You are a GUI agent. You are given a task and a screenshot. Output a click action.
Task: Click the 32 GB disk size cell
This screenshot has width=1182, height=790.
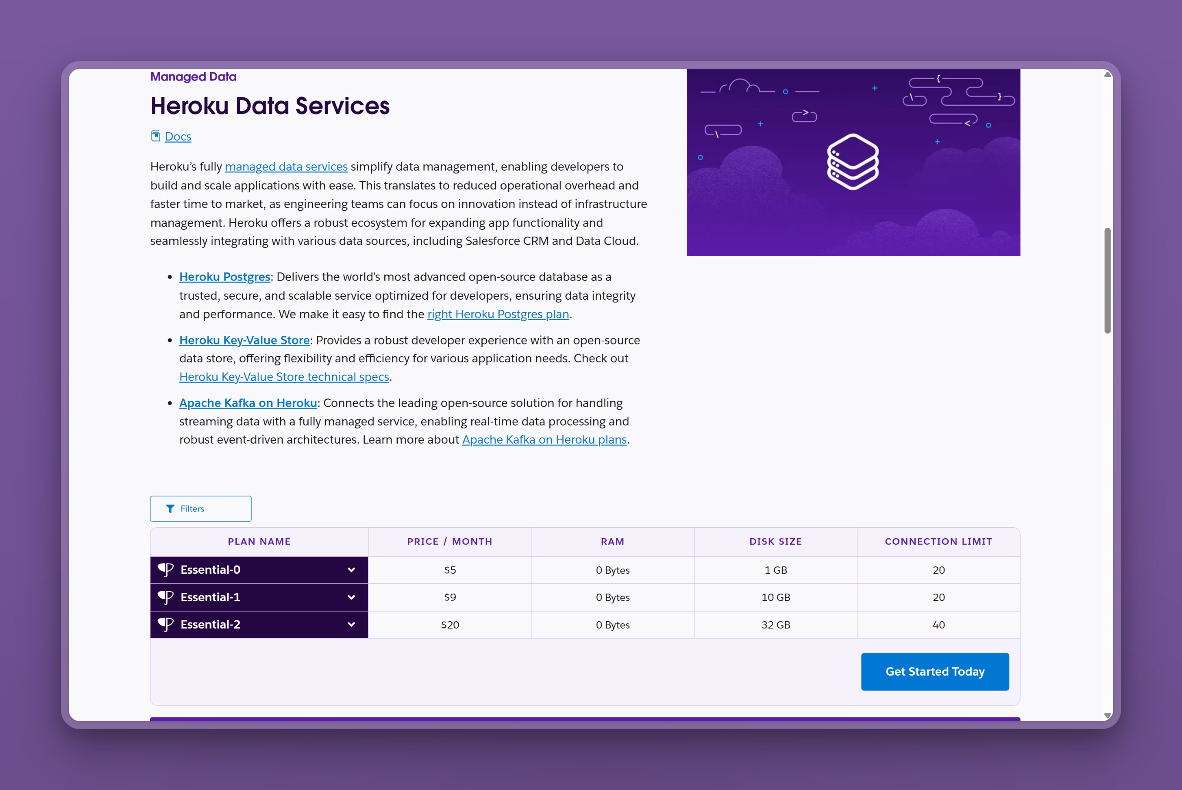[775, 625]
